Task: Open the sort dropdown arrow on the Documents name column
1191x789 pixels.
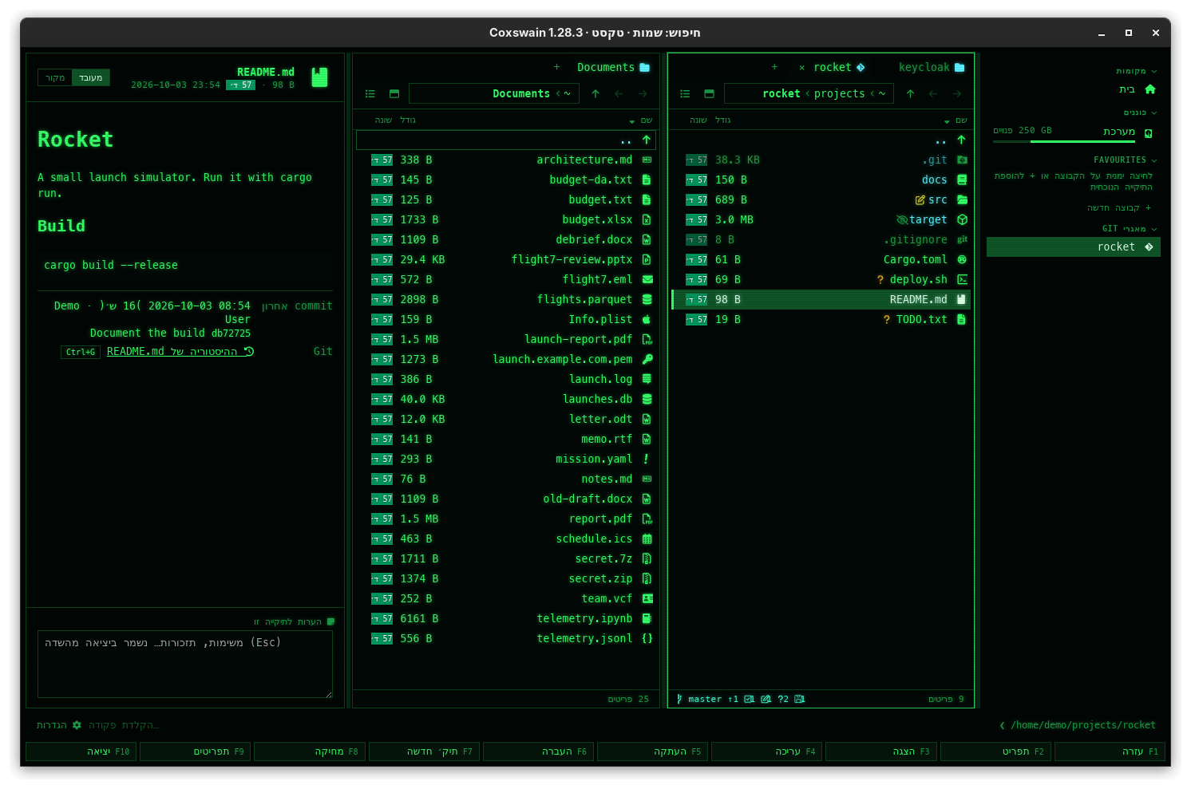Action: tap(632, 121)
